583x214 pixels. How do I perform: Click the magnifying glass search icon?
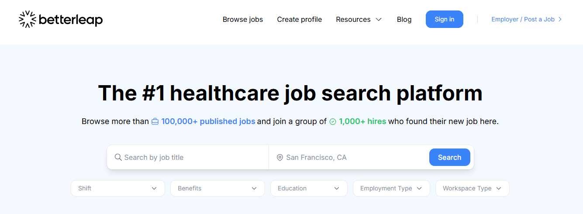pos(118,157)
